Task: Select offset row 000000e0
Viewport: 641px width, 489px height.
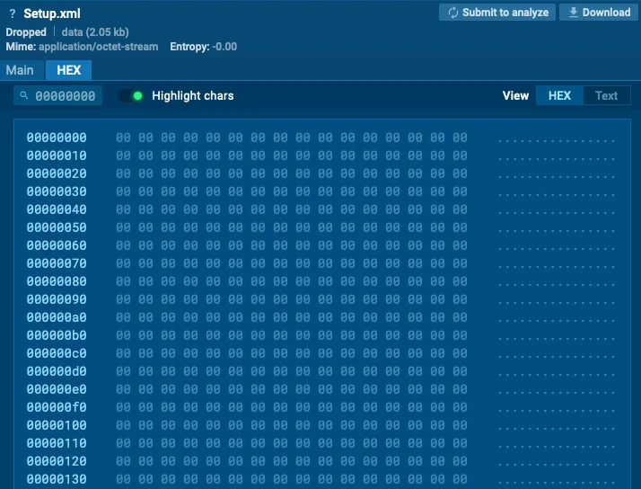Action: click(x=57, y=389)
